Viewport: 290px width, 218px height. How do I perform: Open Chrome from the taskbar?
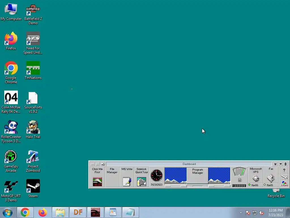click(25, 212)
